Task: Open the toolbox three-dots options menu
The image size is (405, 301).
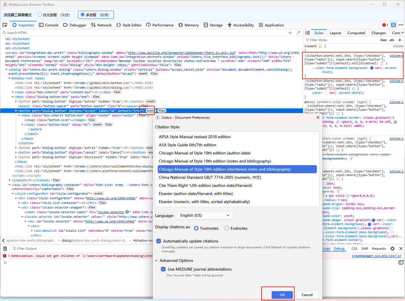Action: [x=401, y=25]
